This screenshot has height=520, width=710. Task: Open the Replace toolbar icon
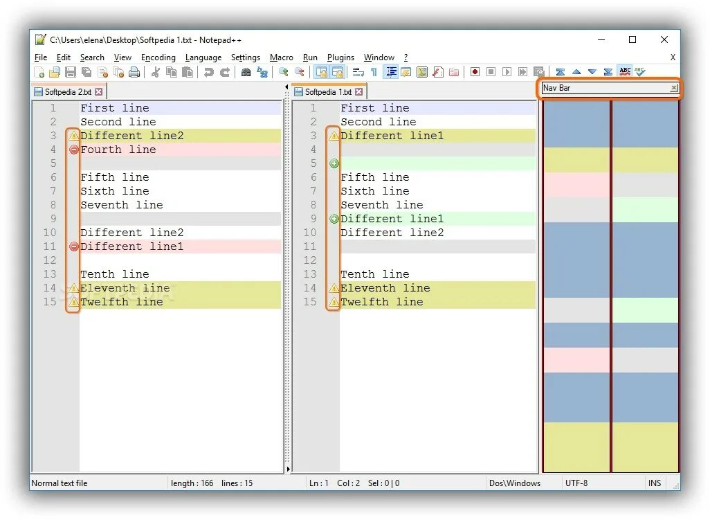point(262,72)
